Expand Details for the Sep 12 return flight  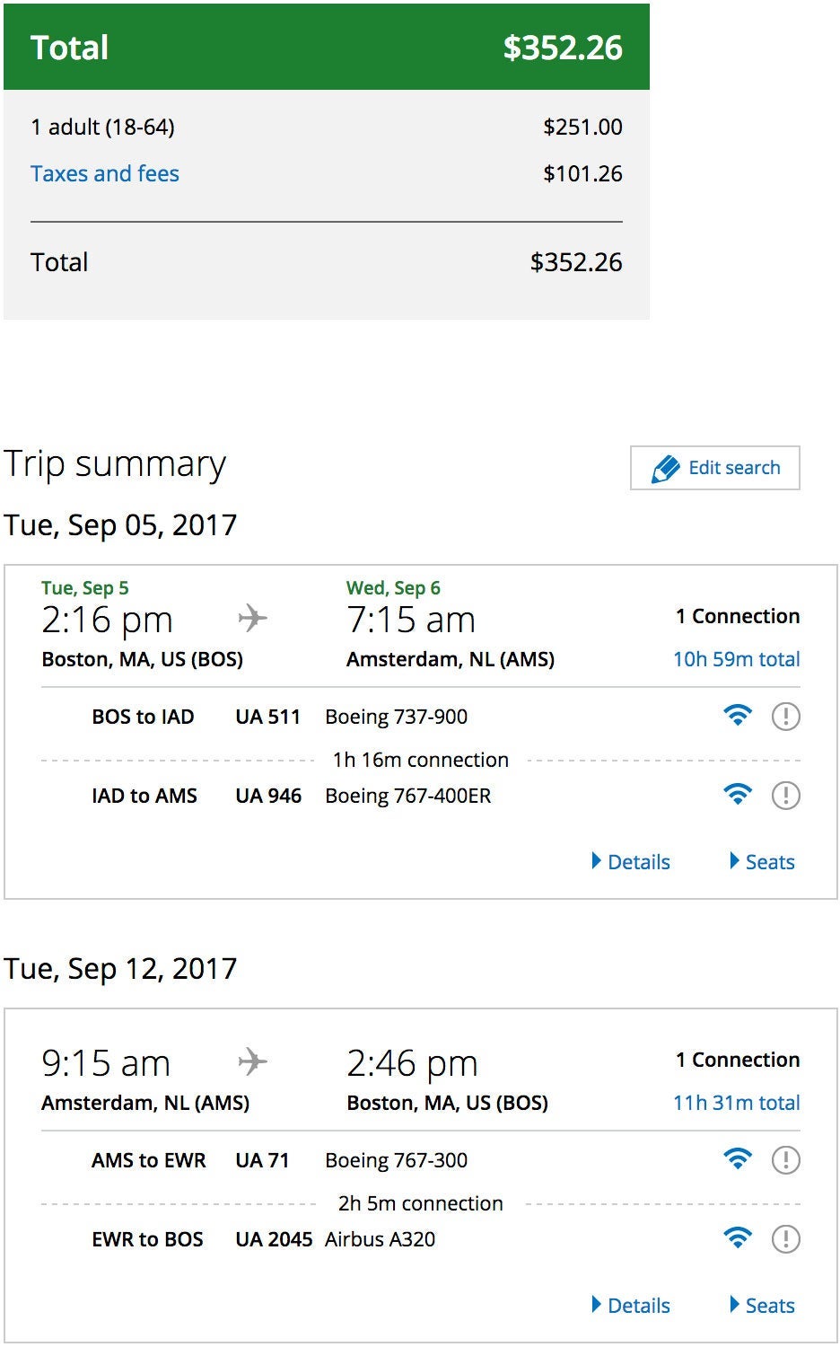[631, 1306]
